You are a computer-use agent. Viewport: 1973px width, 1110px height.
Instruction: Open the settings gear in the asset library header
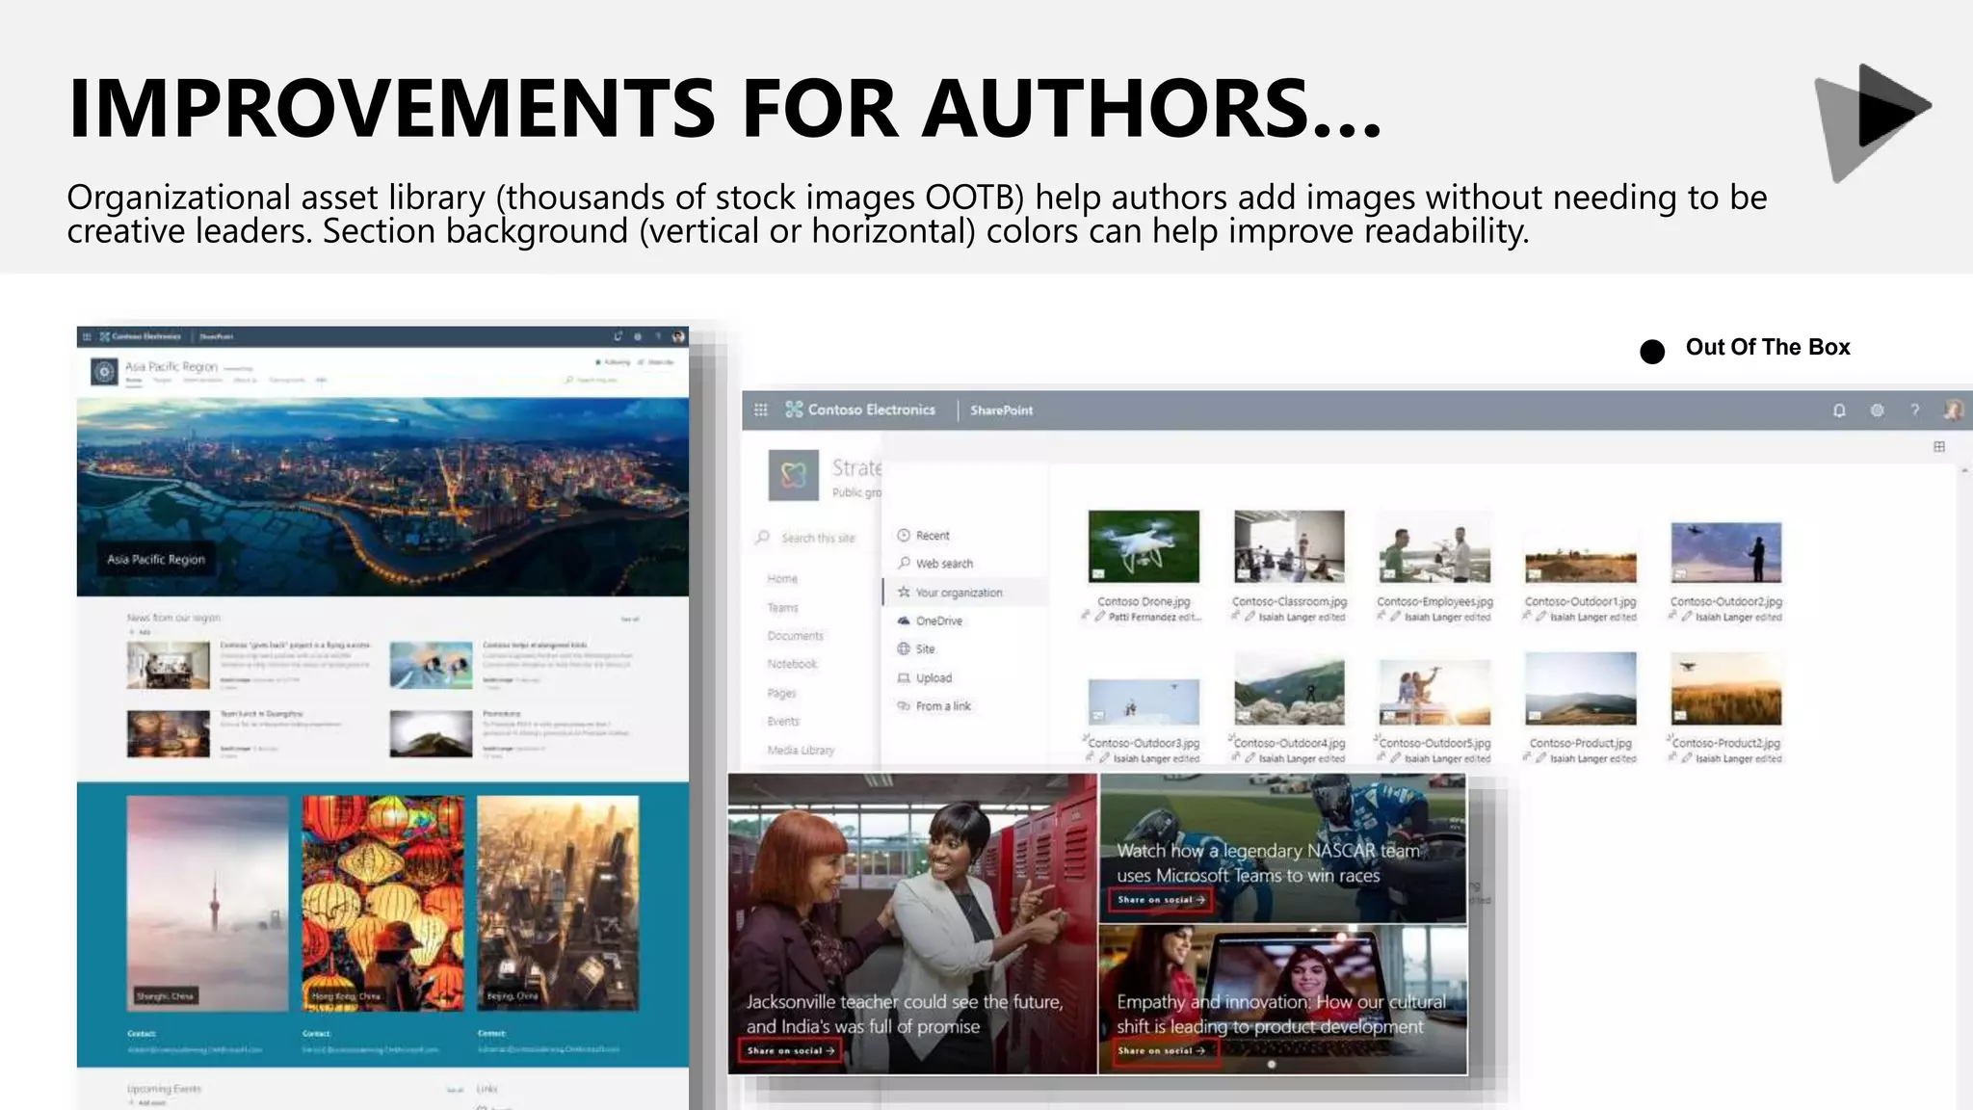1877,410
